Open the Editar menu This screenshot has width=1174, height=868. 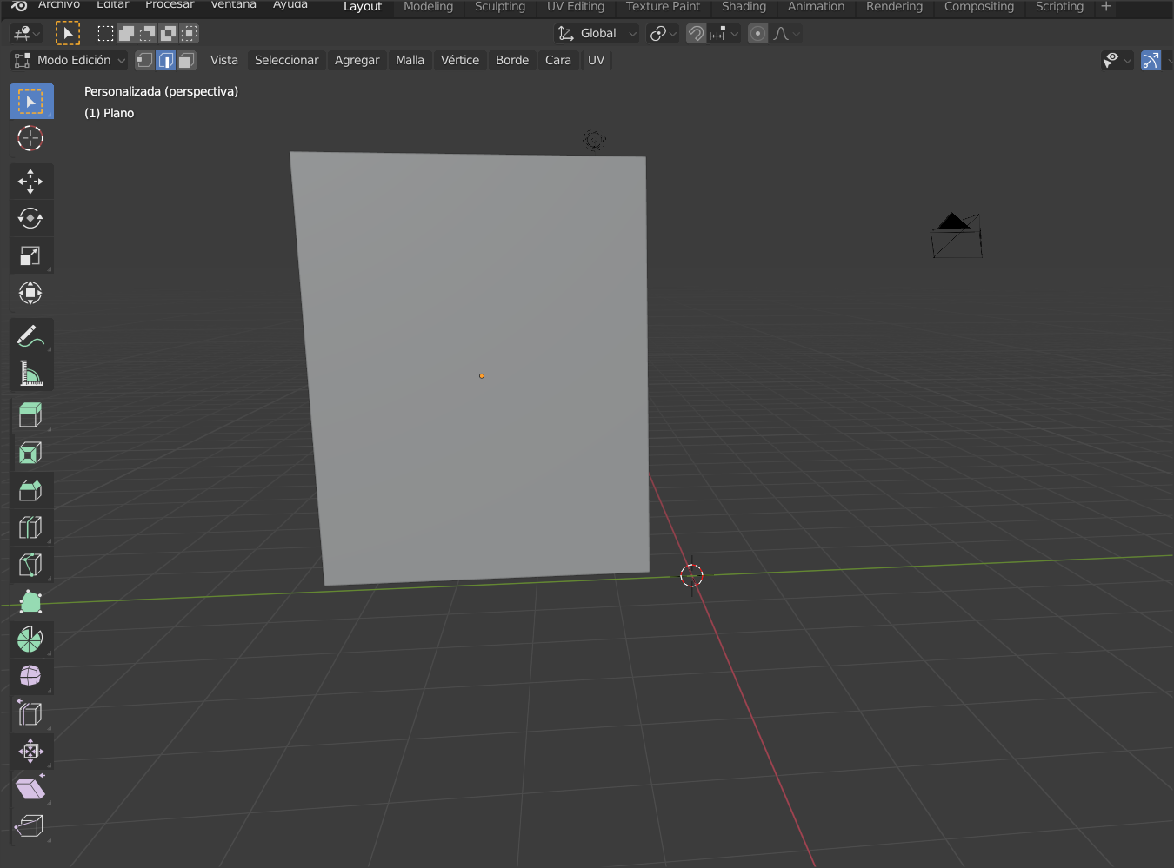tap(112, 5)
